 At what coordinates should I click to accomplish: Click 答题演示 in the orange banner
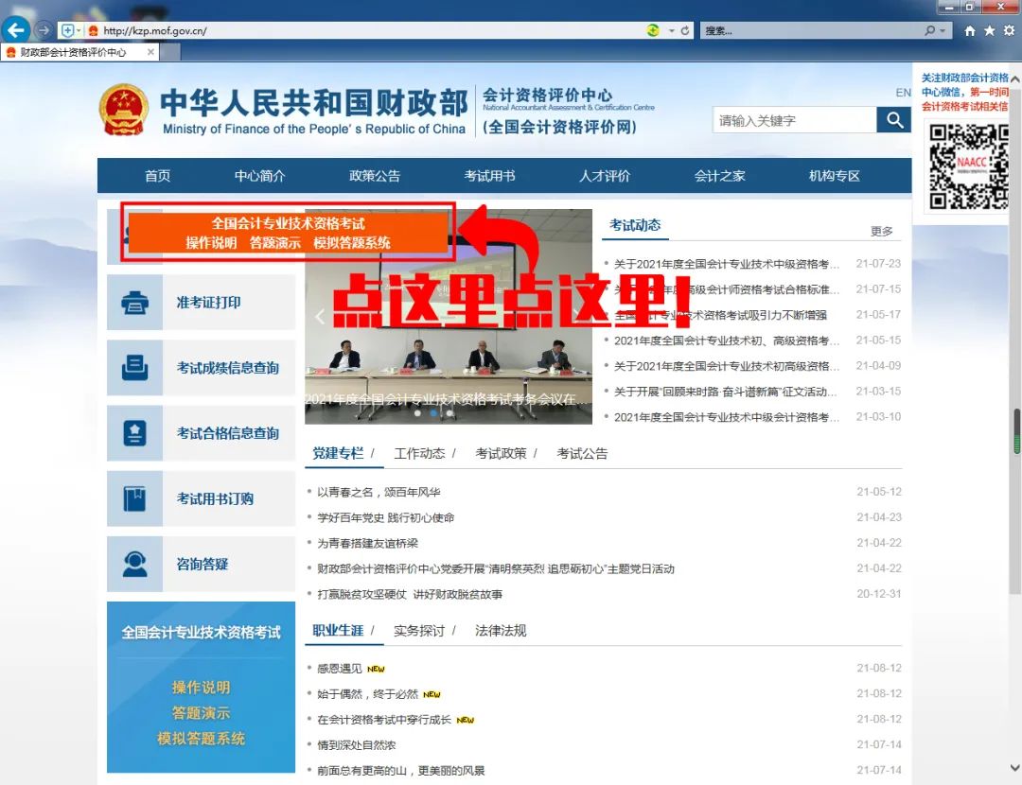click(x=275, y=243)
